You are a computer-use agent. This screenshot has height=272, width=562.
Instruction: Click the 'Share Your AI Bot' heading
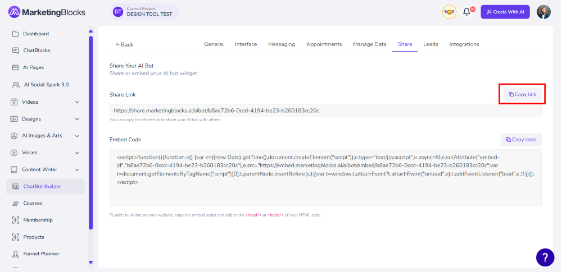tap(132, 66)
